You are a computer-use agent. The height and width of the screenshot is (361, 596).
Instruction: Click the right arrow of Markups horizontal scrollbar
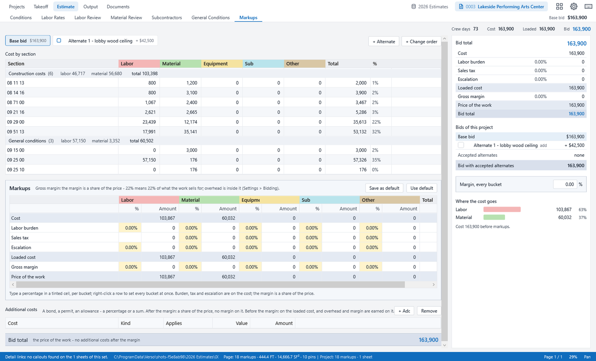pyautogui.click(x=433, y=285)
